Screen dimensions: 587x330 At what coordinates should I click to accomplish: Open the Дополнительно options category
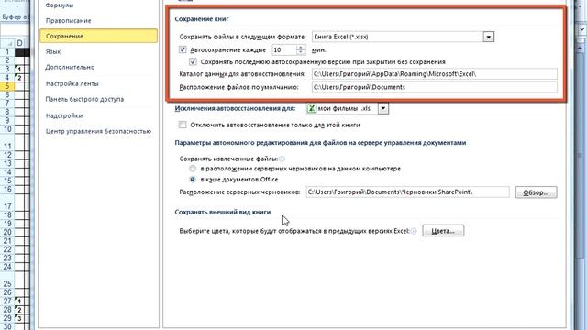[70, 67]
